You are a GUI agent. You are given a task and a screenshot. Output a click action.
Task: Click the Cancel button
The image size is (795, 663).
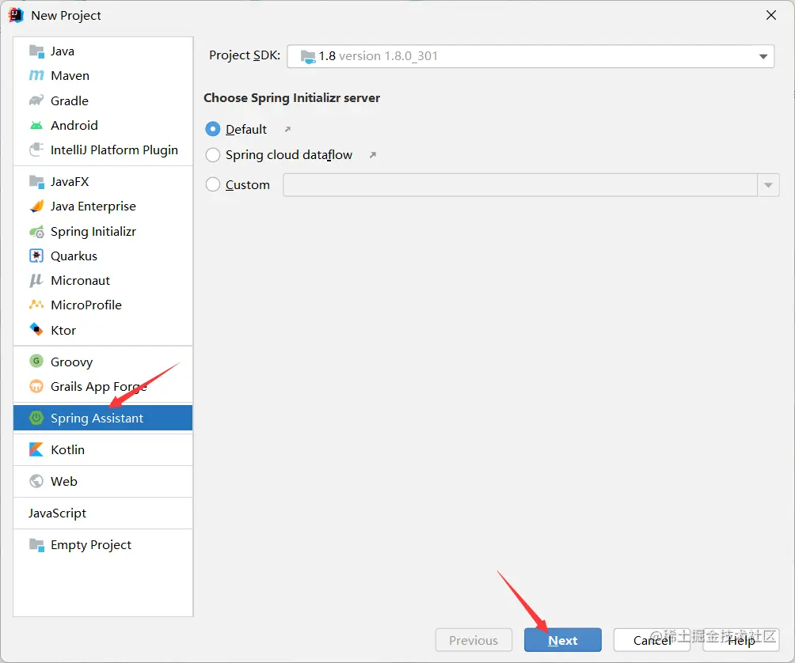click(652, 640)
